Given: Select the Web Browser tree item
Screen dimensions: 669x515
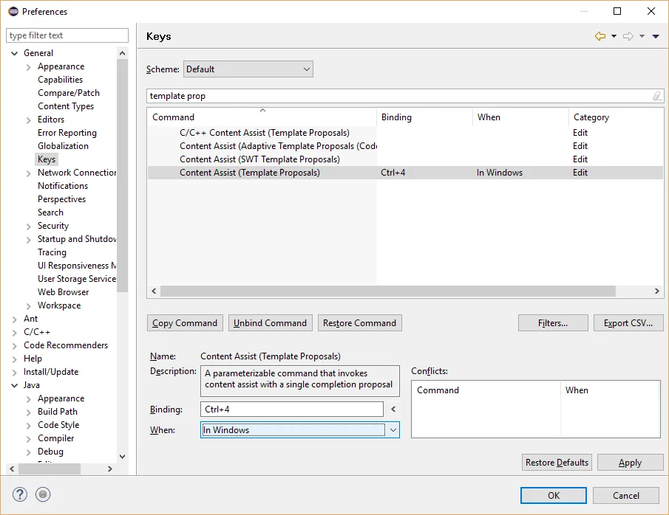Looking at the screenshot, I should point(63,291).
